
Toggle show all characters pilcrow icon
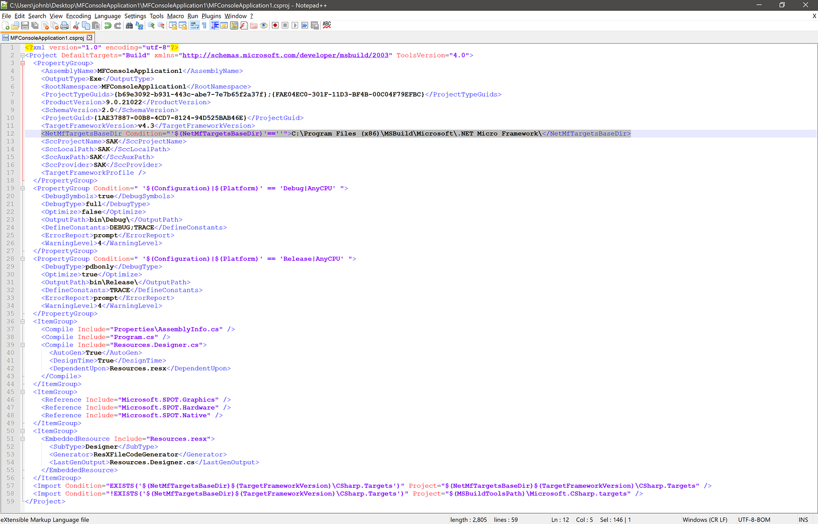point(204,25)
